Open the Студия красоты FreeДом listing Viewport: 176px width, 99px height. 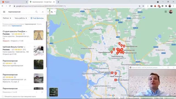(23, 36)
